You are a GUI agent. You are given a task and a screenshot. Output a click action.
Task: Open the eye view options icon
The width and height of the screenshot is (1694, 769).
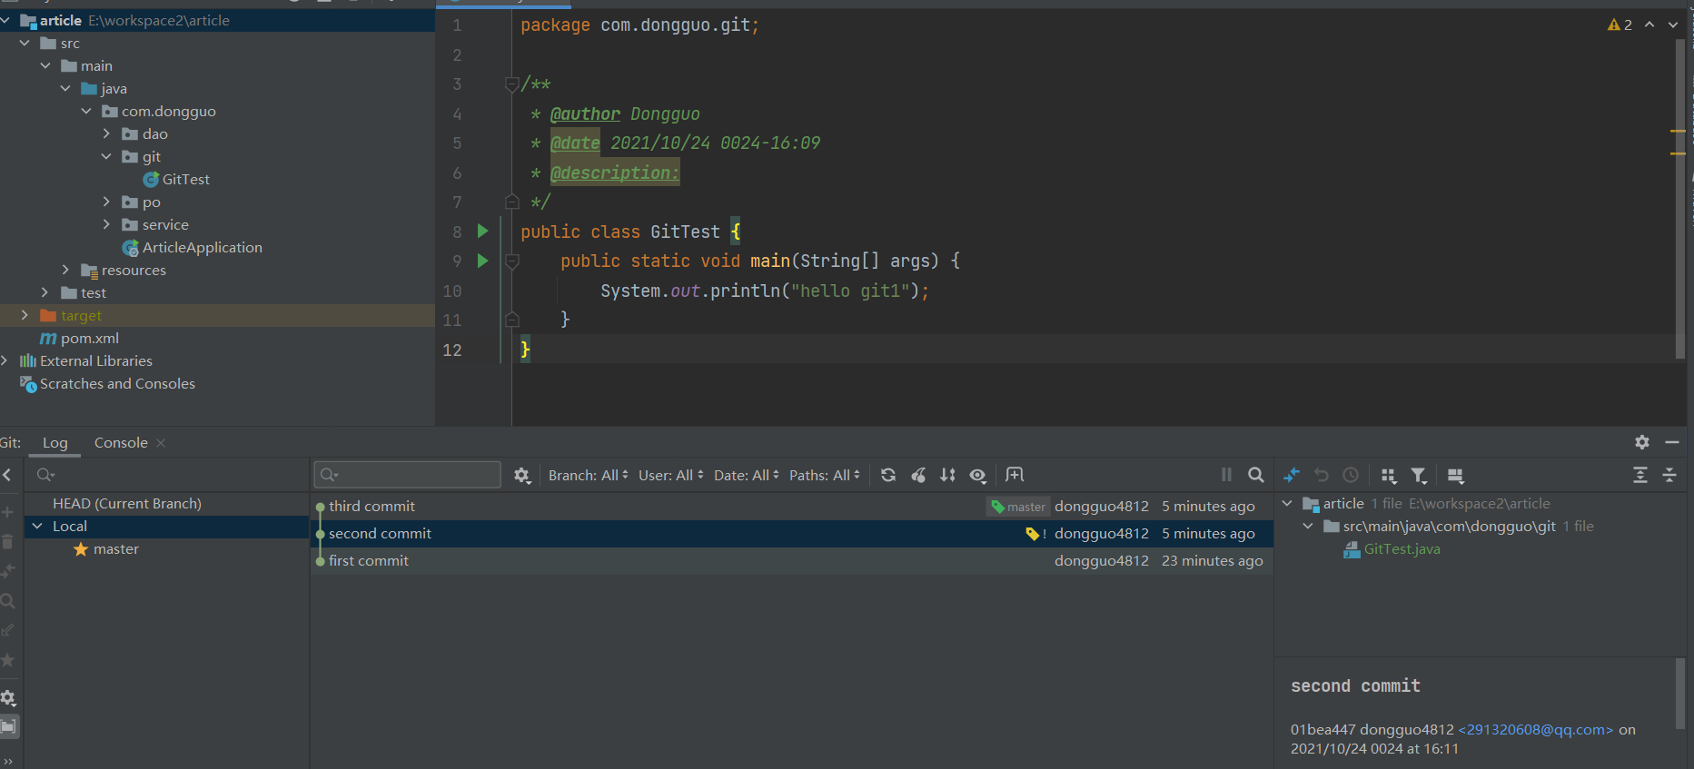978,475
